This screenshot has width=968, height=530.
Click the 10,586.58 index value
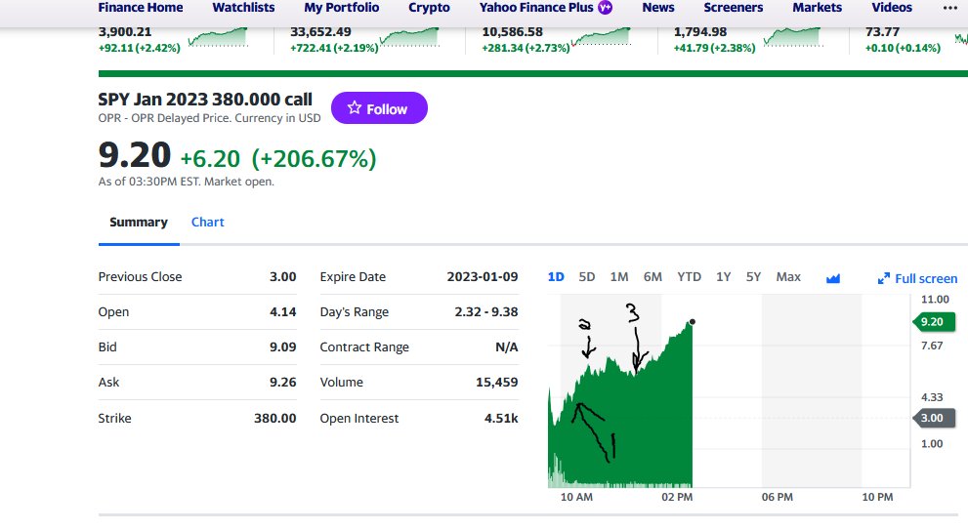[513, 32]
